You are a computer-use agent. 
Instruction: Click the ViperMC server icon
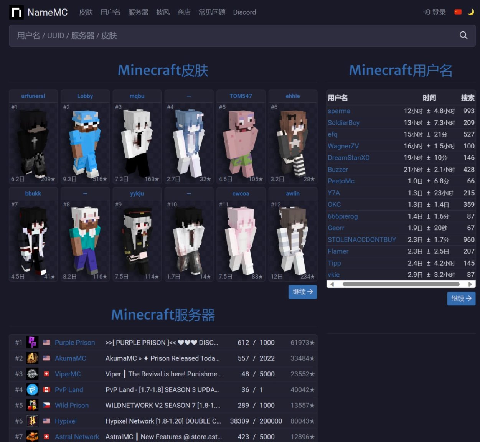[32, 374]
